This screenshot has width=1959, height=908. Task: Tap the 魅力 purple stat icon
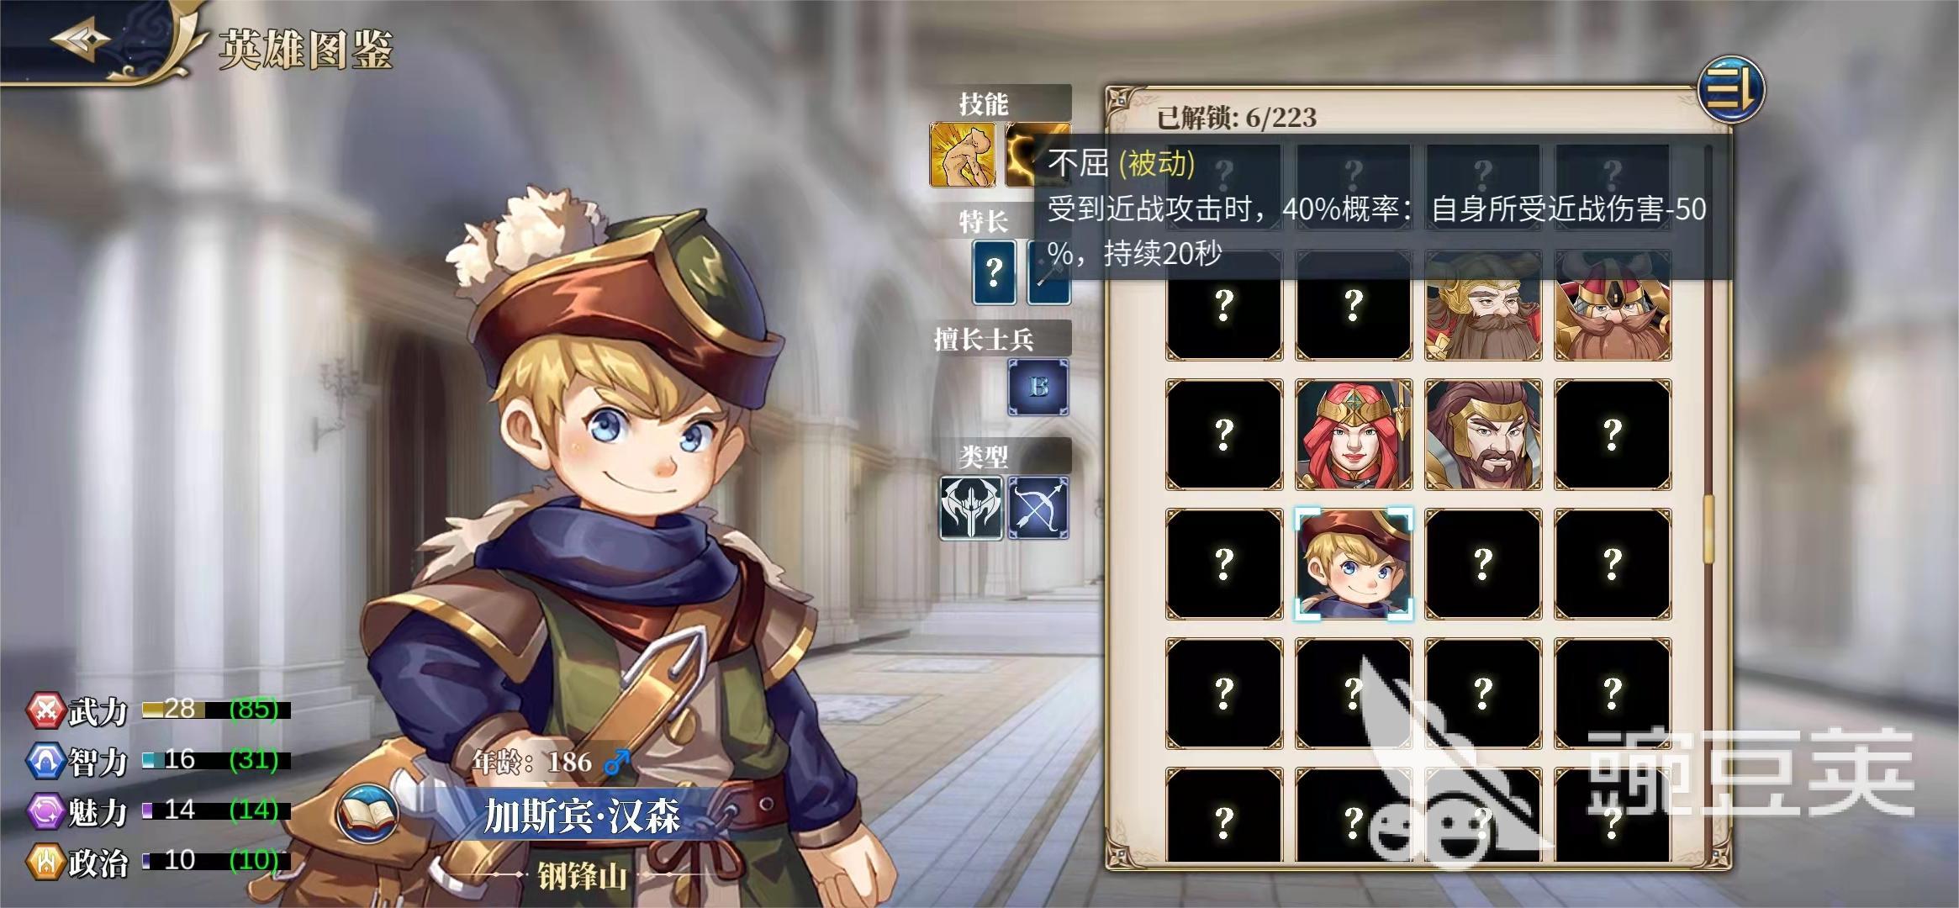point(46,812)
